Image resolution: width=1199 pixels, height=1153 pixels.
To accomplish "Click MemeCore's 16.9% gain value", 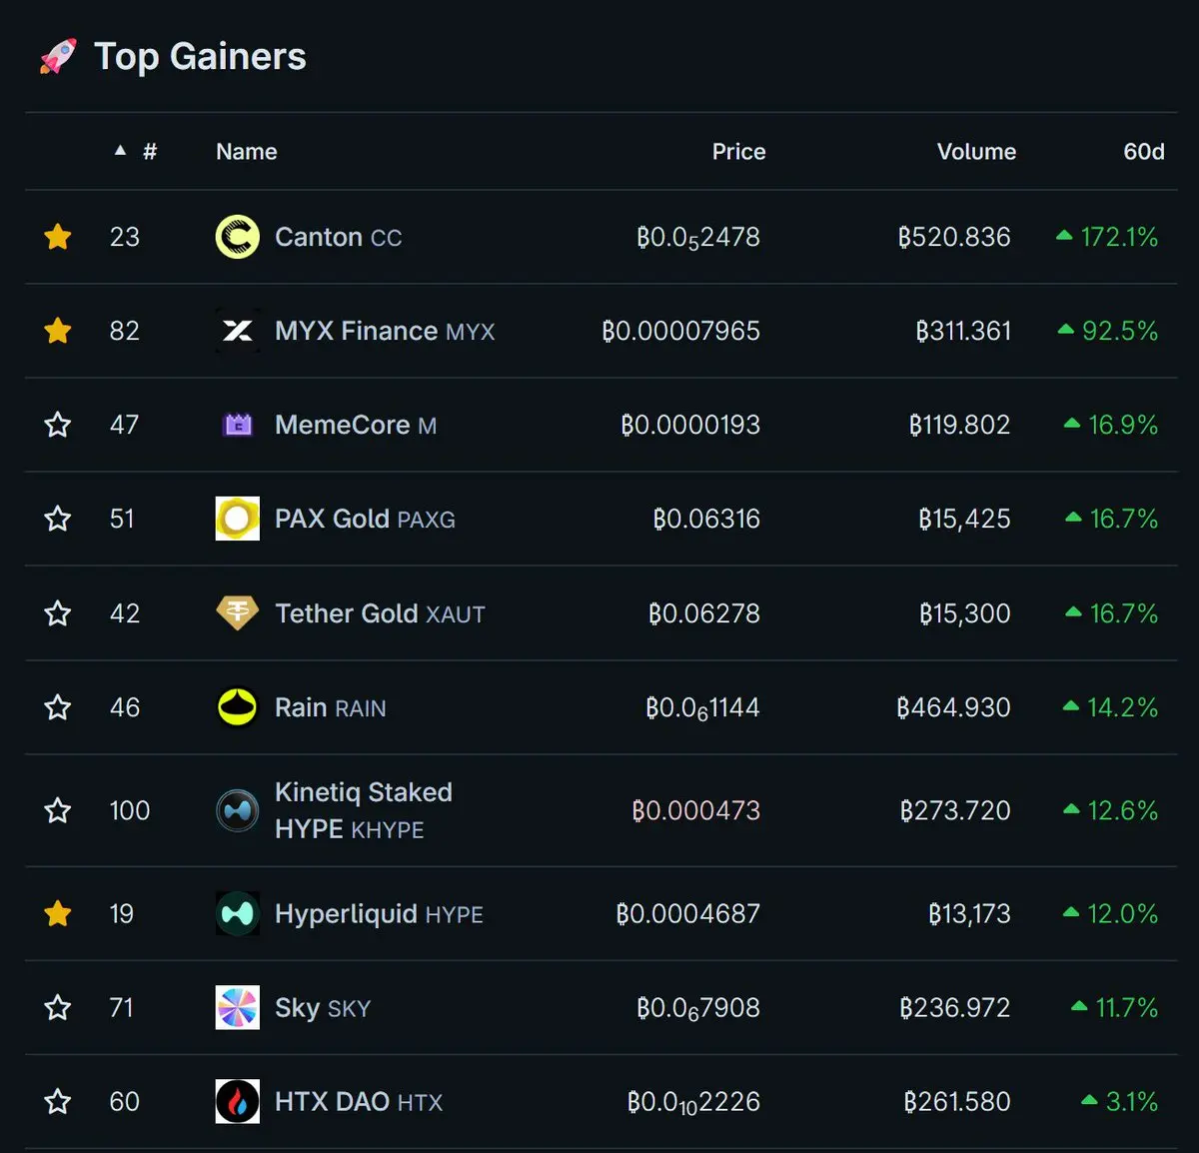I will point(1123,425).
